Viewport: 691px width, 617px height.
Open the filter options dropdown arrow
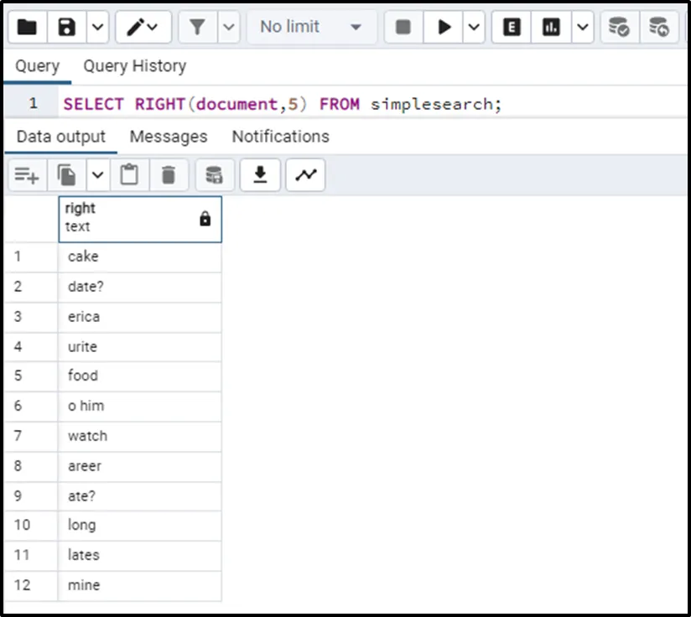click(229, 28)
